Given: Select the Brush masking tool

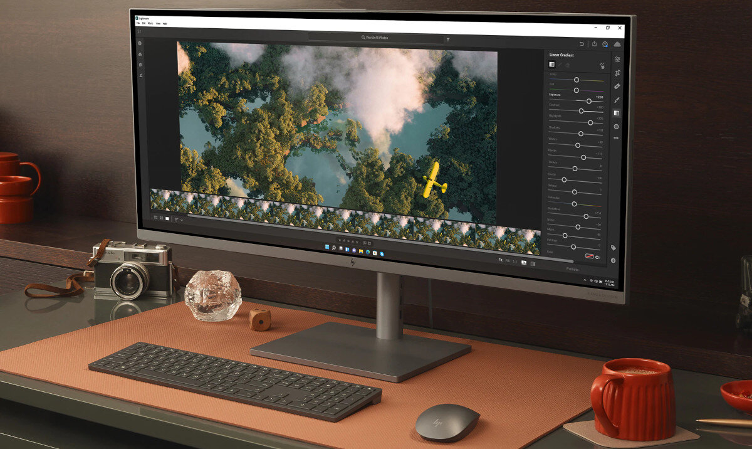Looking at the screenshot, I should click(617, 100).
